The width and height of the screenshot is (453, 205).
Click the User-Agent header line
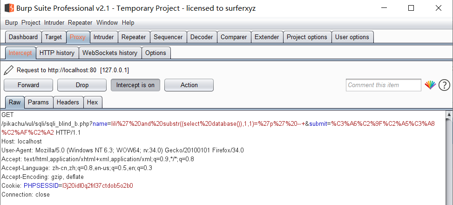click(123, 150)
